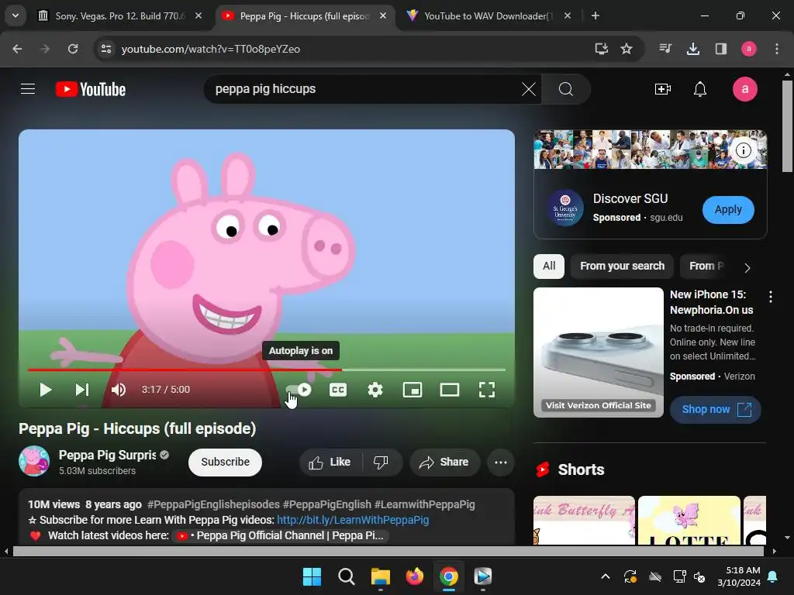Open the iPhone 15 ad thumbnail
Image resolution: width=794 pixels, height=595 pixels.
(598, 353)
